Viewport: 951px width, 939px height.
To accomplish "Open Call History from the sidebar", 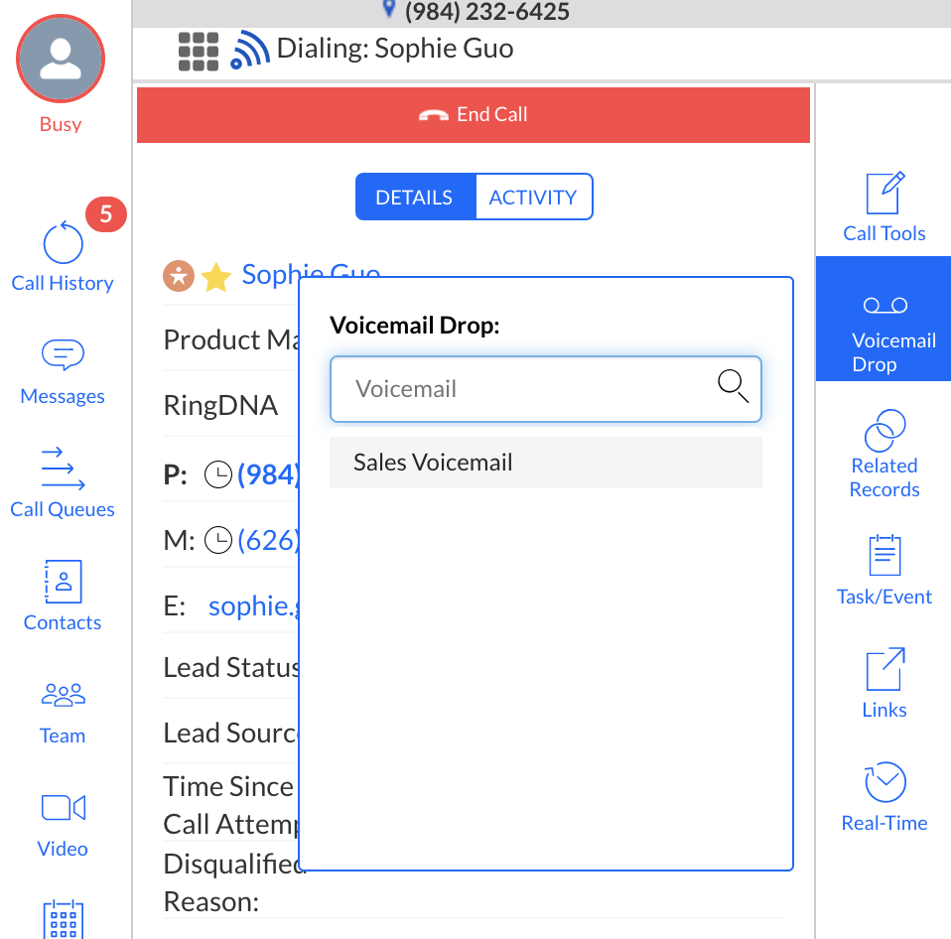I will [63, 257].
